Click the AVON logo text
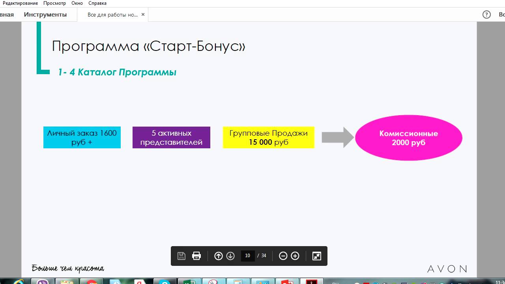This screenshot has width=505, height=284. [x=447, y=269]
